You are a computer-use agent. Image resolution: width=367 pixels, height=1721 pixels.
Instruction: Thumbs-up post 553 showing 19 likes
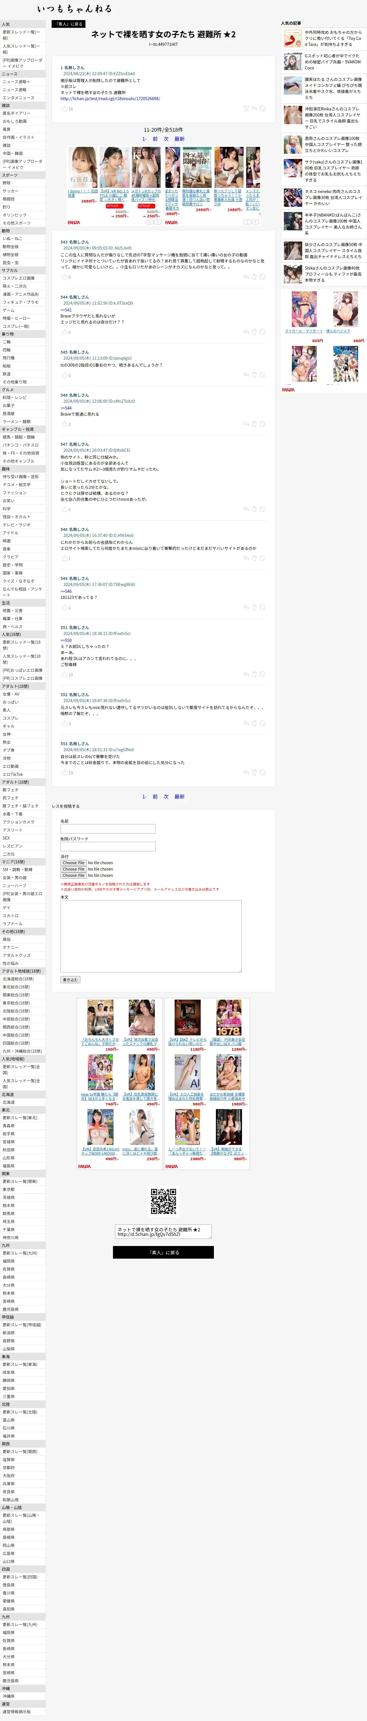tap(65, 772)
